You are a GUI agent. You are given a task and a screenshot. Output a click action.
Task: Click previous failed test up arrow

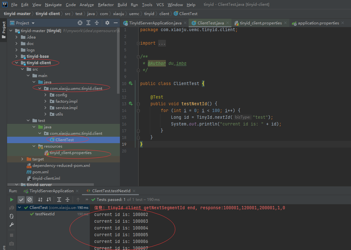click(78, 200)
